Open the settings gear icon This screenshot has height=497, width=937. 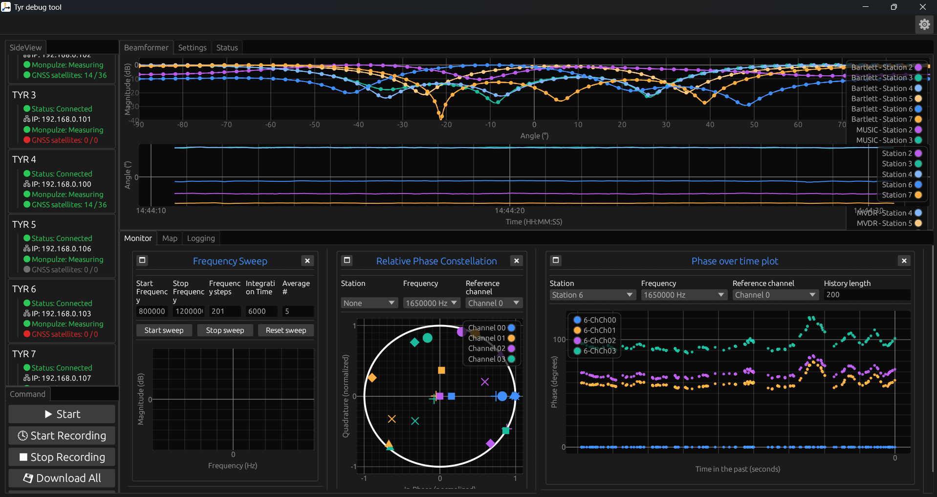[x=924, y=24]
